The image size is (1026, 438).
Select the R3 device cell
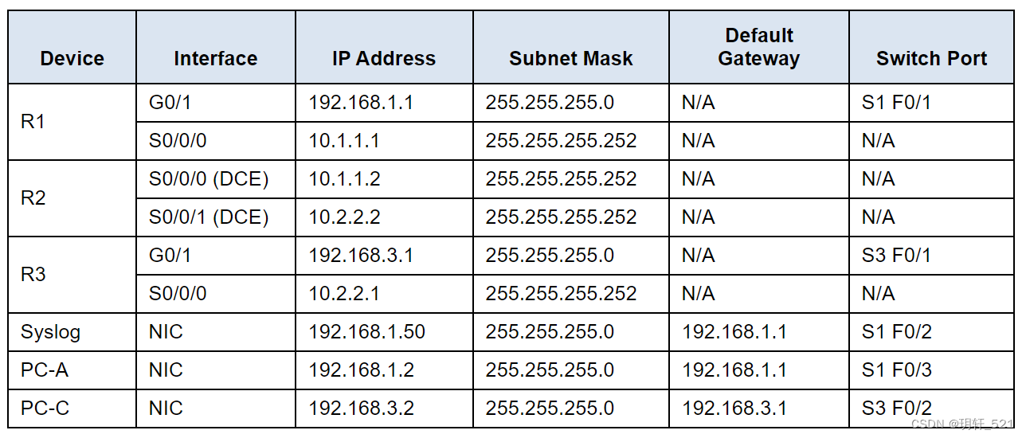(72, 275)
